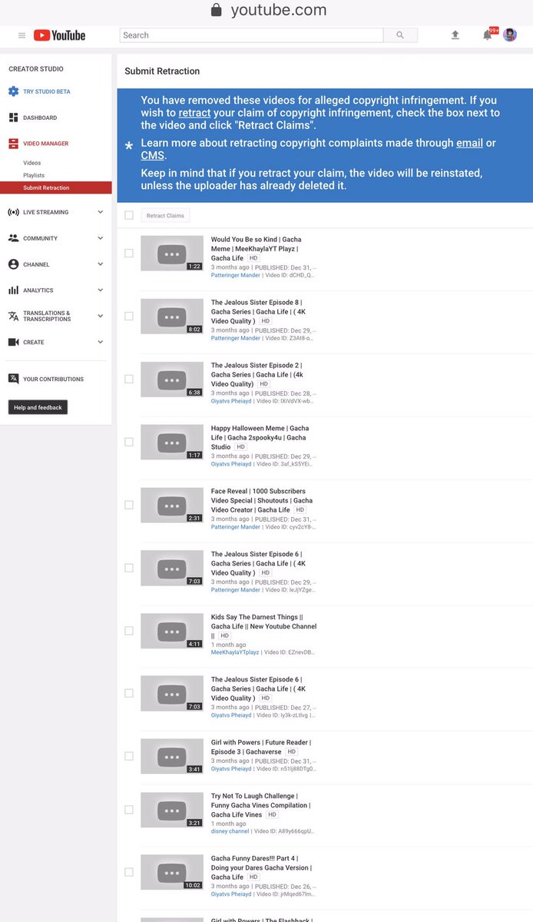
Task: Open the disney channel link
Action: click(230, 831)
